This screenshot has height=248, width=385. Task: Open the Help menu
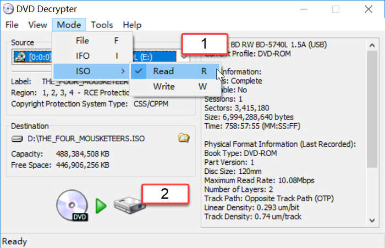[132, 25]
